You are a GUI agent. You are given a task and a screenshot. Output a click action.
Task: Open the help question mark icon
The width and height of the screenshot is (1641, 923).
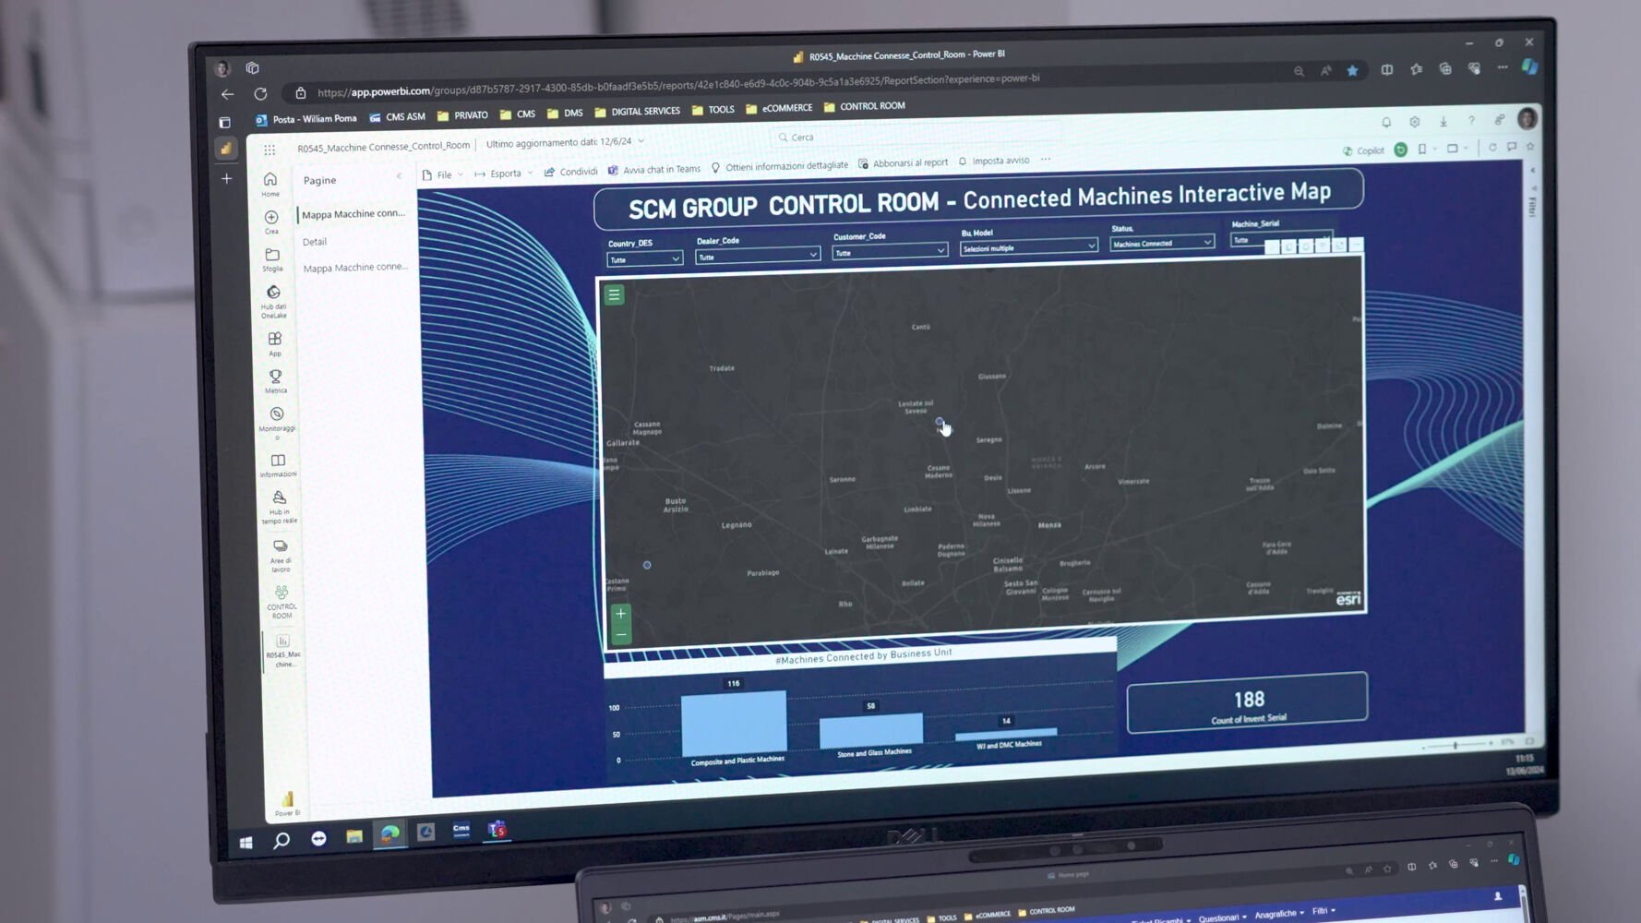click(1472, 120)
